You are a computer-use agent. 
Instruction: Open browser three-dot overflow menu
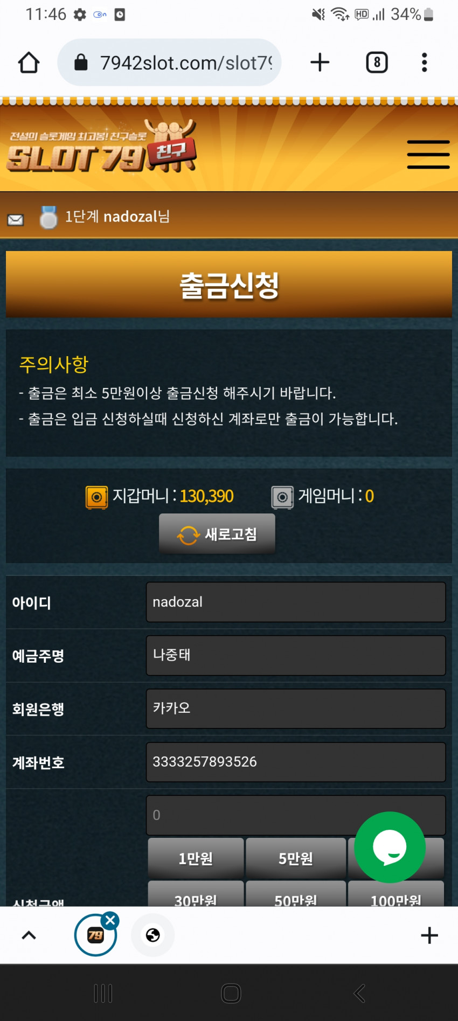[425, 62]
